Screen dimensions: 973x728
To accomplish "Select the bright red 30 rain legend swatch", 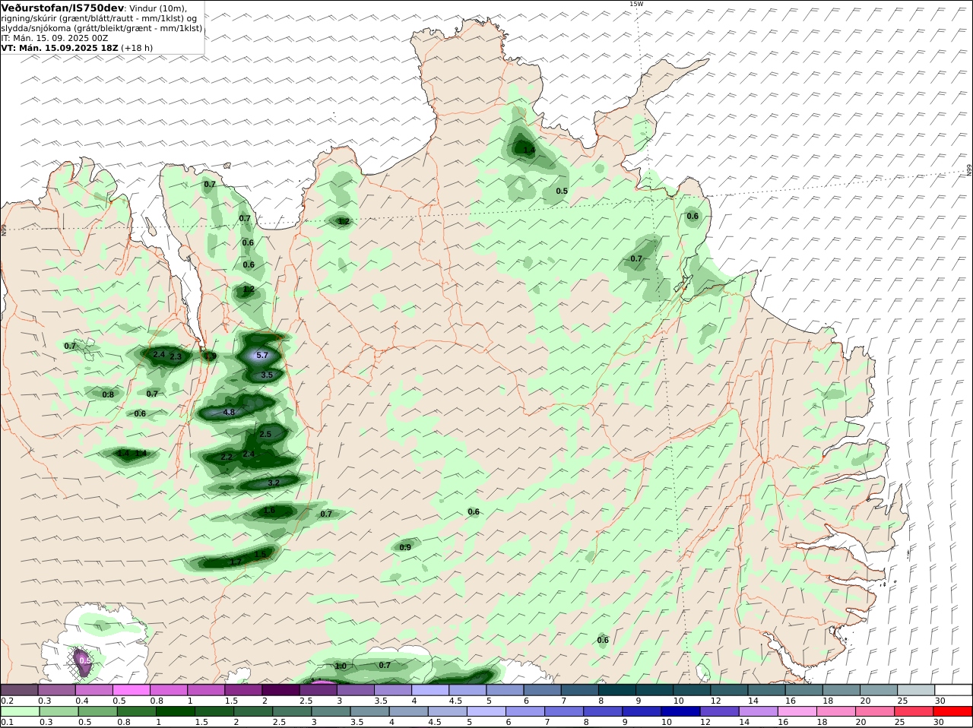I will pos(953,712).
